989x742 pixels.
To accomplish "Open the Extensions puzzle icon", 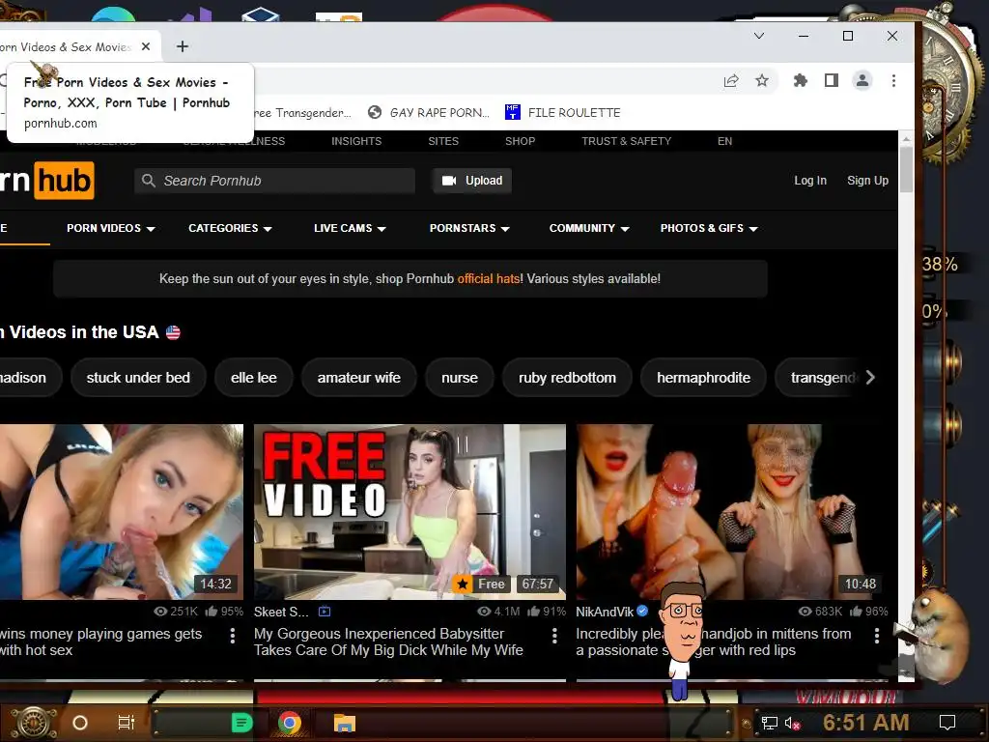I will (x=801, y=81).
